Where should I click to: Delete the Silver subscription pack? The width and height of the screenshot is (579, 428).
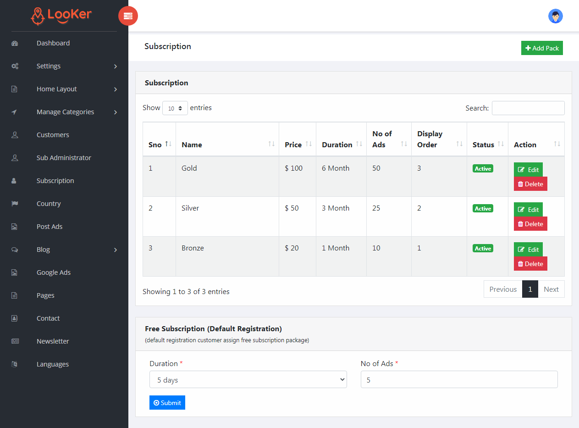click(x=530, y=224)
